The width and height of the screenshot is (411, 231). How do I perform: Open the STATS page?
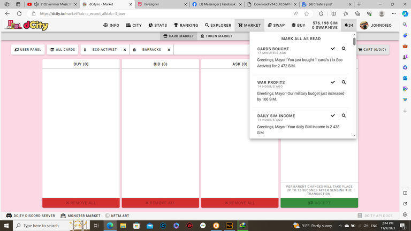click(157, 26)
